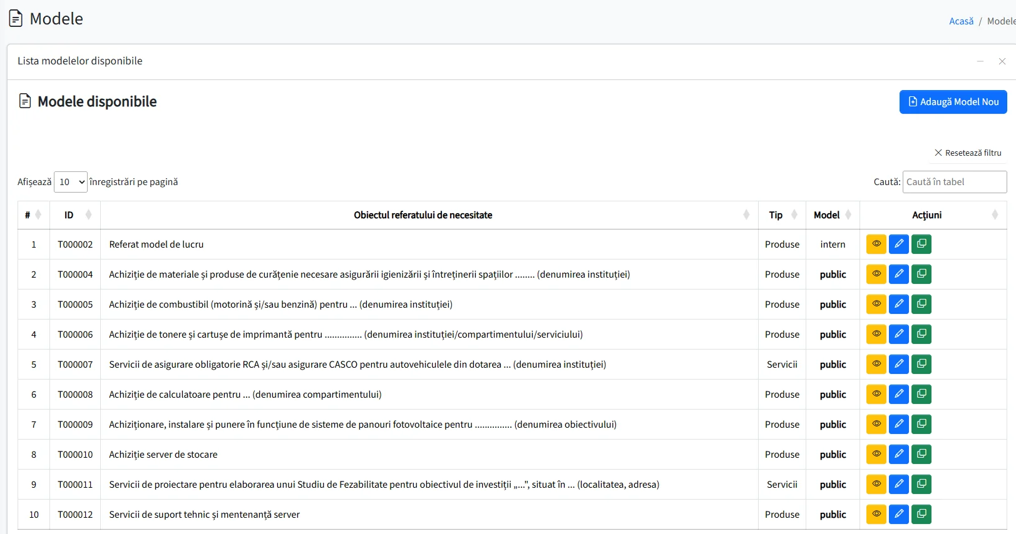Screen dimensions: 1016x534
Task: Click the Achiziție server de stocare cell
Action: click(x=429, y=455)
